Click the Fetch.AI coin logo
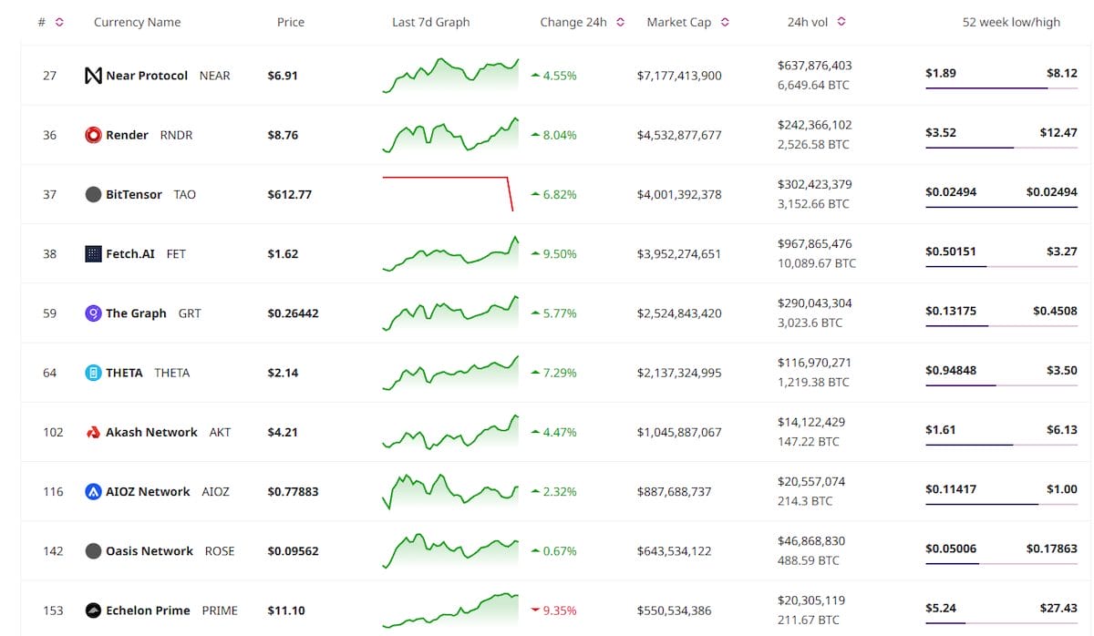The height and width of the screenshot is (636, 1094). (x=93, y=254)
